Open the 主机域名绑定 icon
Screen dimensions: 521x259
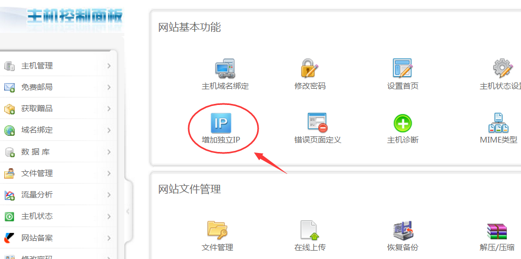tap(225, 69)
